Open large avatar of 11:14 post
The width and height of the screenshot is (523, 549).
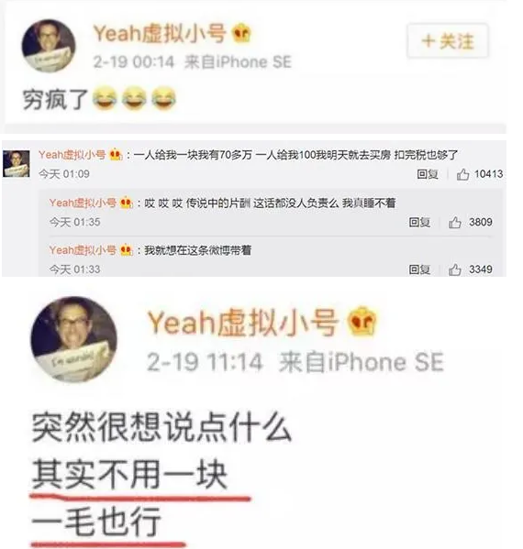pyautogui.click(x=73, y=339)
